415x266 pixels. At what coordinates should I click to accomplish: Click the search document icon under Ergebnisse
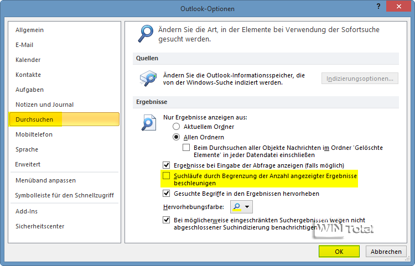pyautogui.click(x=148, y=123)
